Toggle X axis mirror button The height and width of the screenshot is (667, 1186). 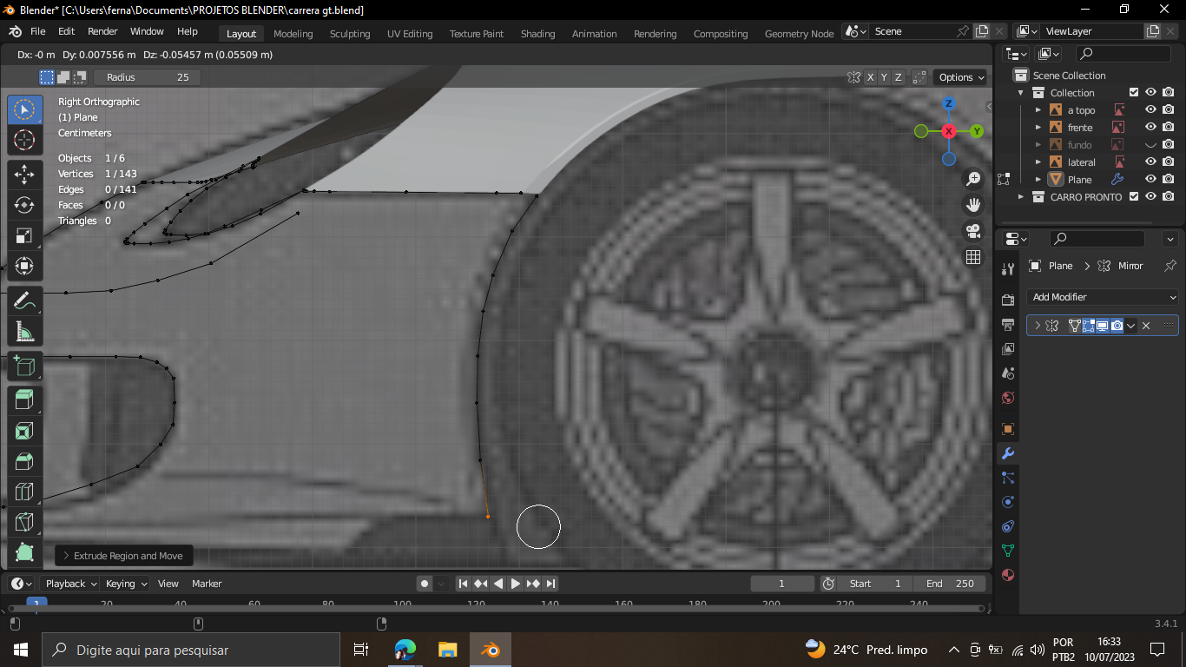tap(870, 77)
